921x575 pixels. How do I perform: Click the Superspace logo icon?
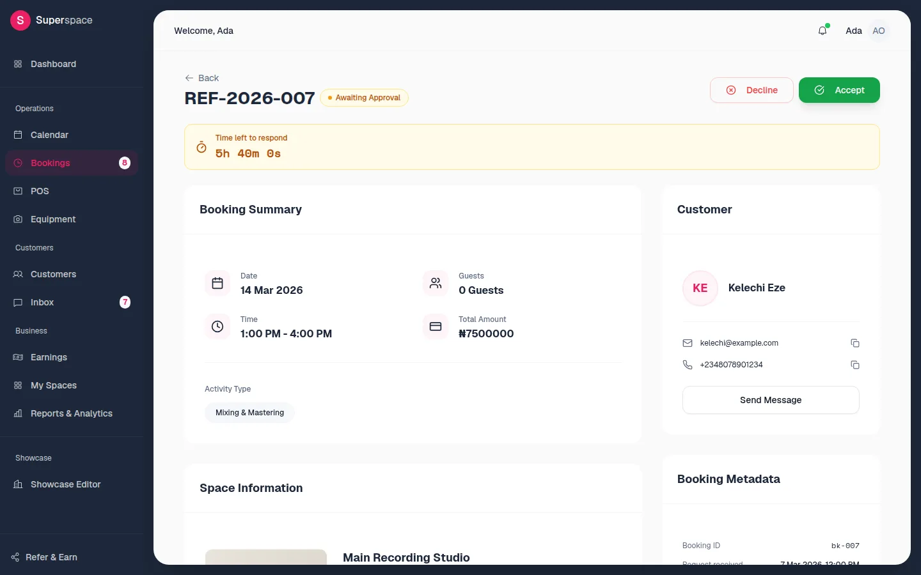(x=20, y=20)
